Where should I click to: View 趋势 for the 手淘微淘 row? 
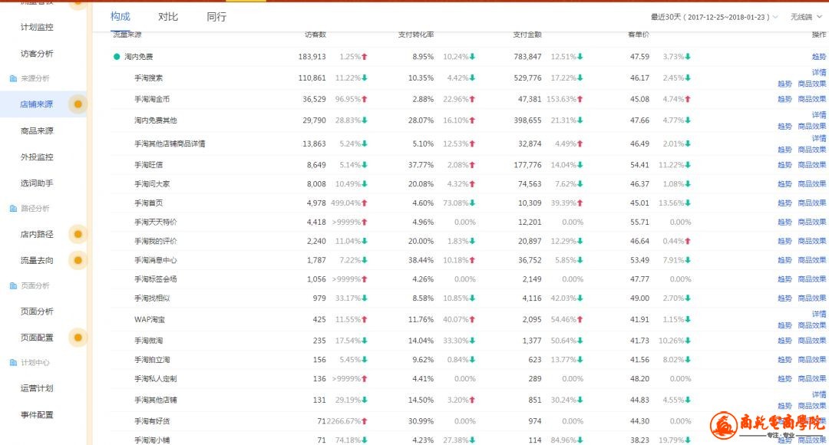784,341
